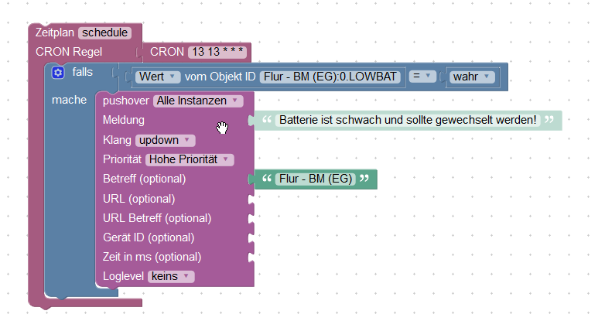
Task: Click the gear mutator icon on falls block
Action: 58,73
